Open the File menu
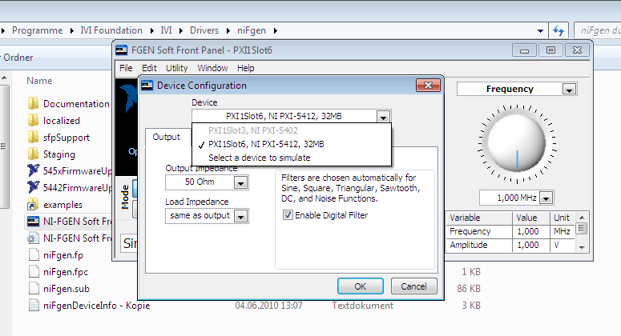Screen dimensions: 621x336 126,68
